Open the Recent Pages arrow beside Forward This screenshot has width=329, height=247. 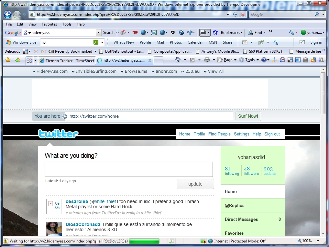[24, 15]
